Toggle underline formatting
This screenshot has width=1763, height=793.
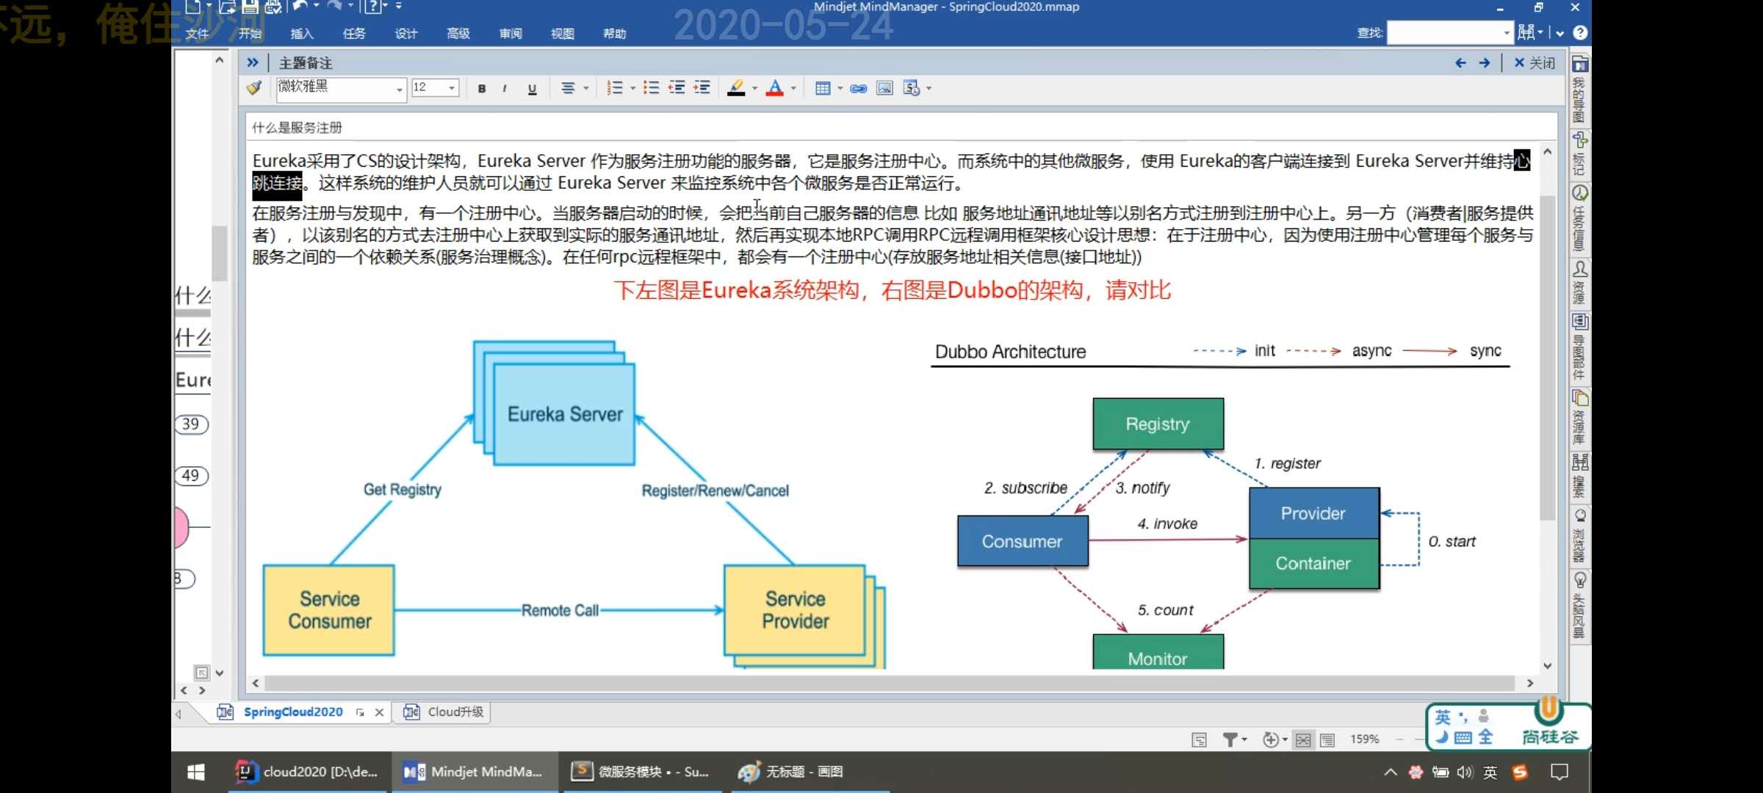(532, 88)
